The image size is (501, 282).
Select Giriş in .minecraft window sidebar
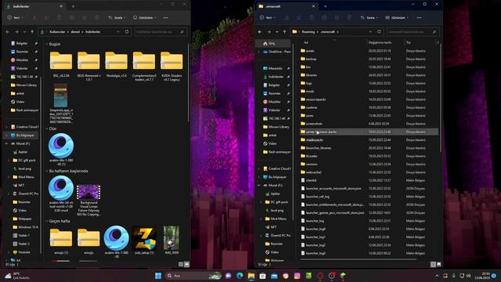tap(273, 43)
